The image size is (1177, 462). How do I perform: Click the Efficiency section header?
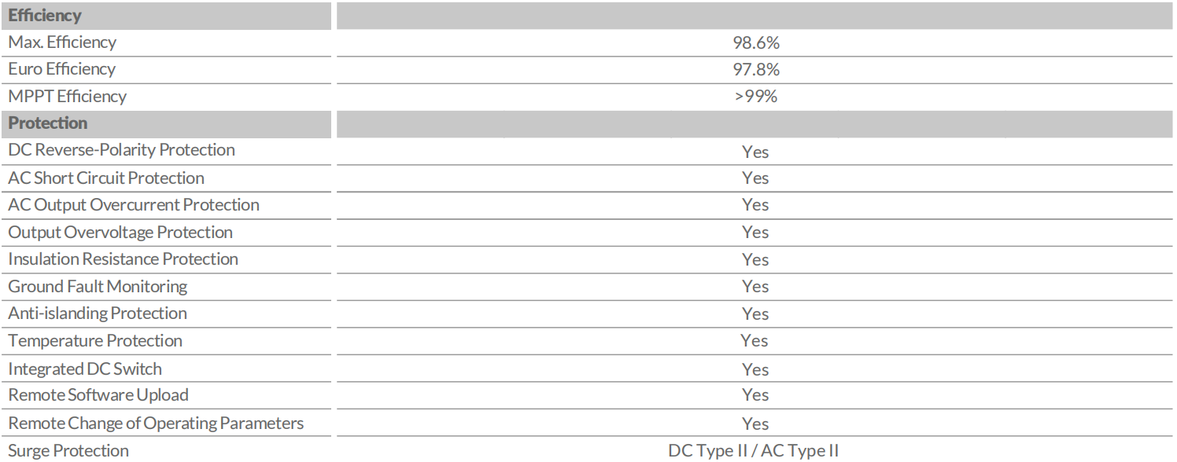(45, 15)
